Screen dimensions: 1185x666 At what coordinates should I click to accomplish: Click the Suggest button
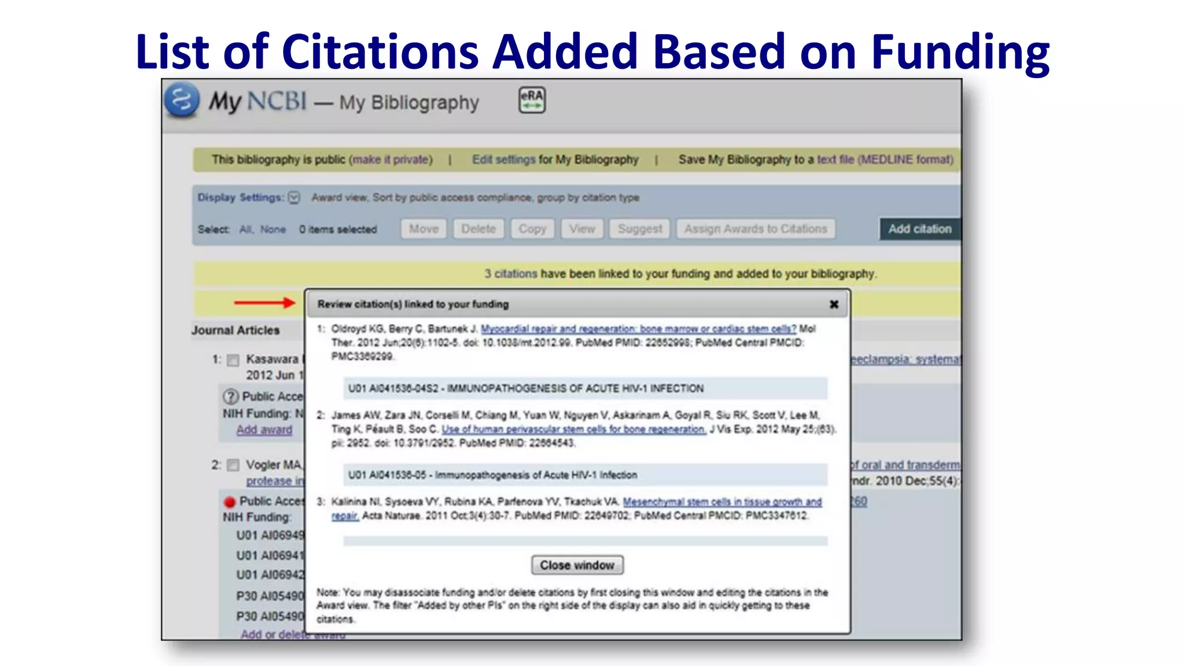(640, 229)
